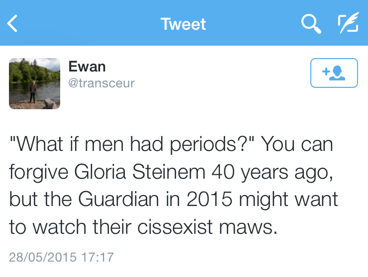Compose a new tweet with quill icon
The height and width of the screenshot is (277, 368).
click(x=348, y=24)
